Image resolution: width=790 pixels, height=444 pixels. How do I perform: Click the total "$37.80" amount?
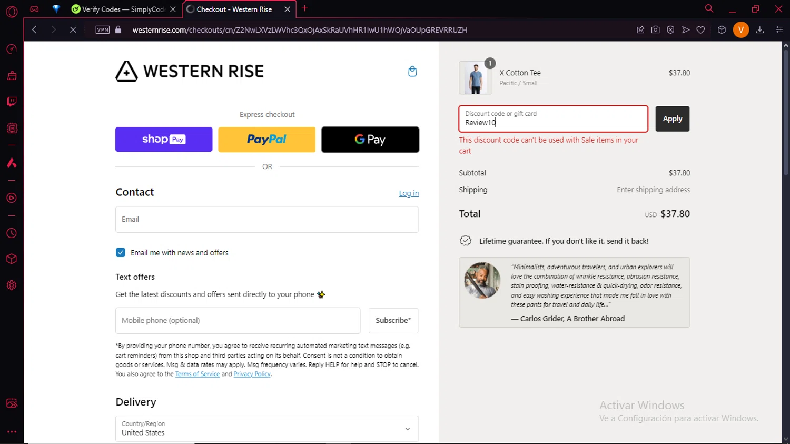675,214
